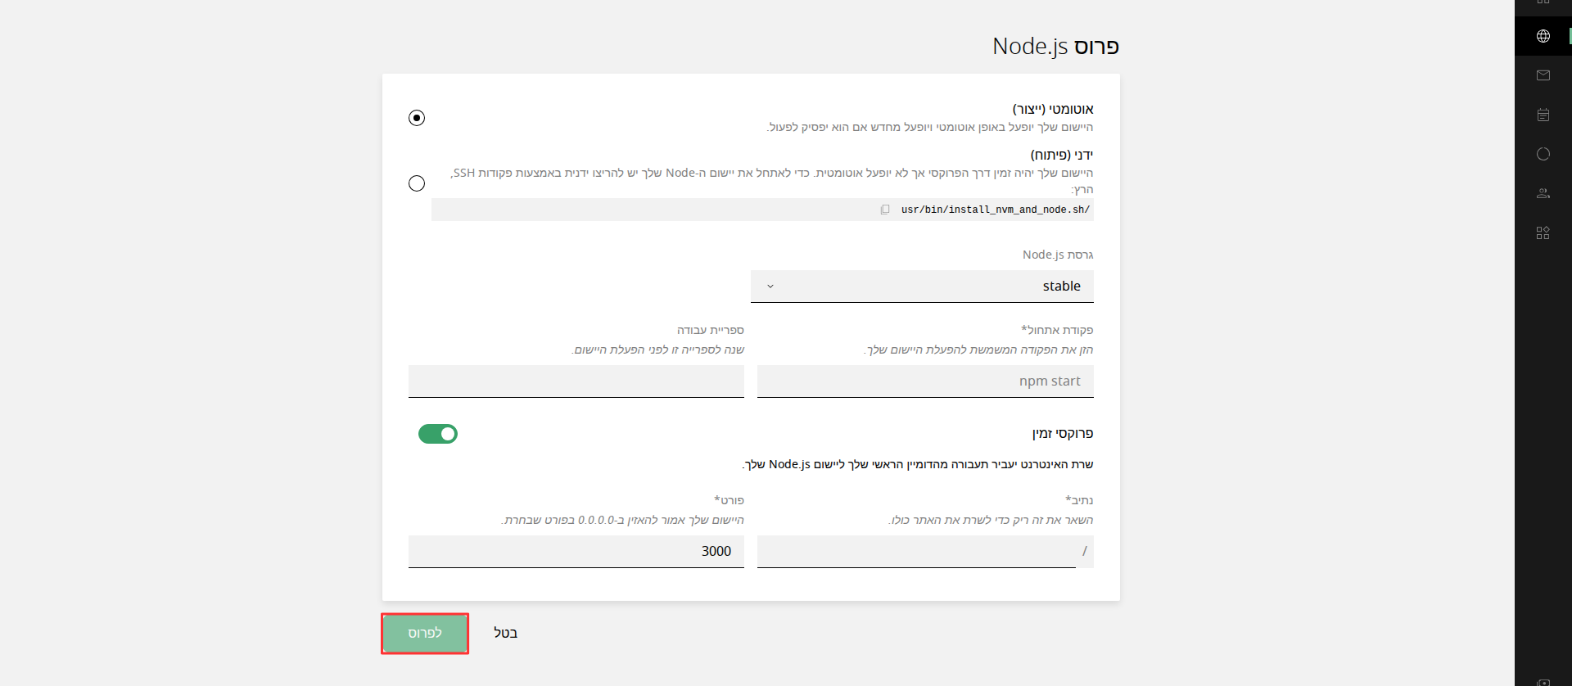Click the green deploy button
The width and height of the screenshot is (1572, 686).
(x=425, y=634)
